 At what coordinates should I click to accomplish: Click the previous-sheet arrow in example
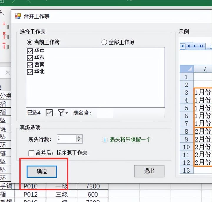click(x=189, y=46)
